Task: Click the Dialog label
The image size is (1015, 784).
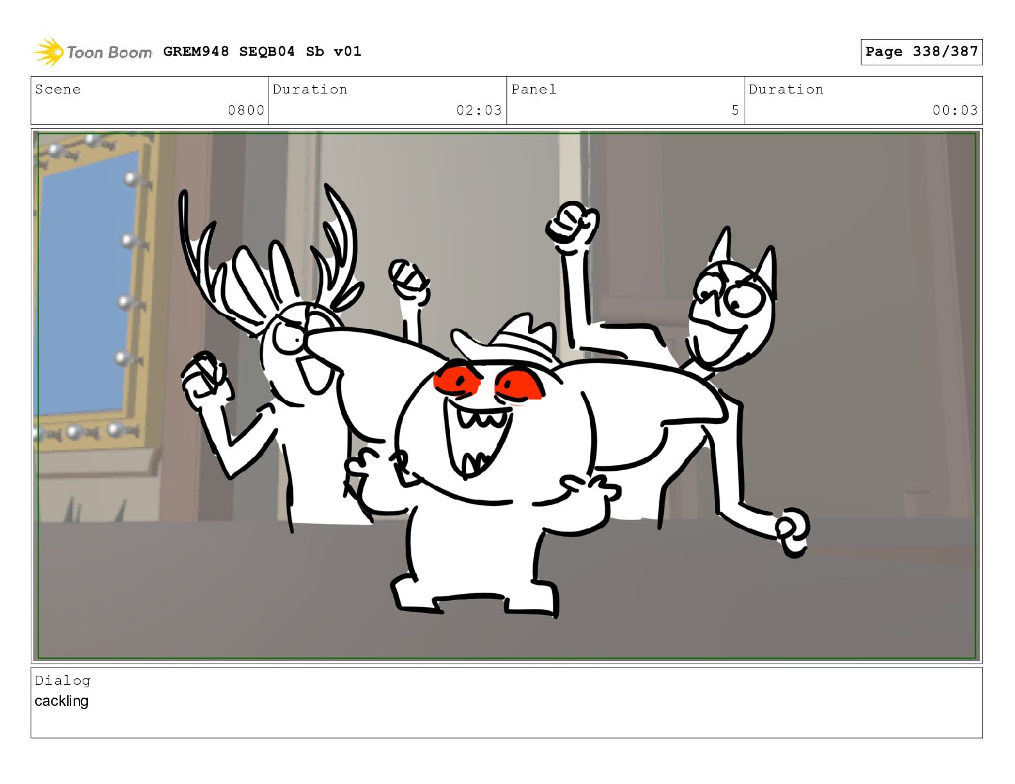Action: pos(63,680)
